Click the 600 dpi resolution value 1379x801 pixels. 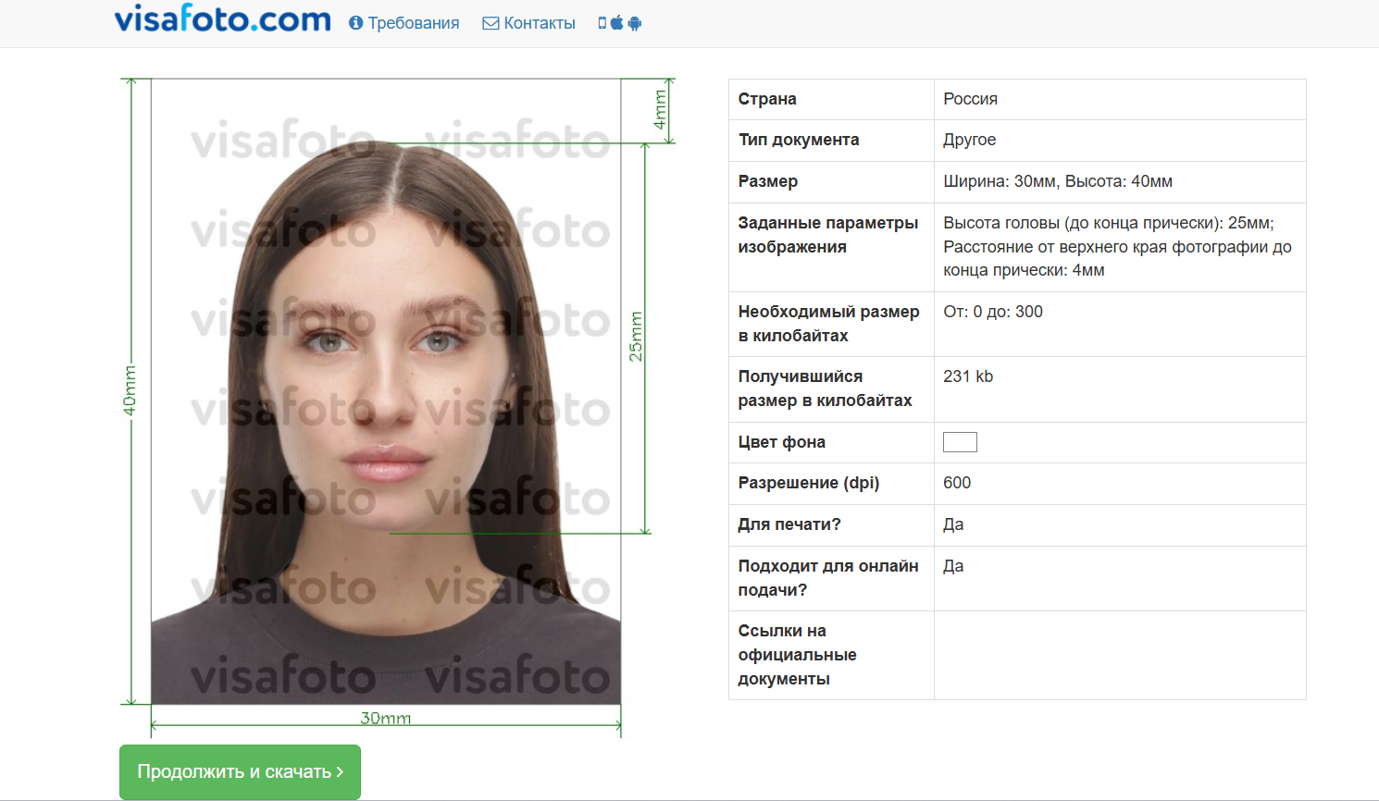tap(957, 483)
